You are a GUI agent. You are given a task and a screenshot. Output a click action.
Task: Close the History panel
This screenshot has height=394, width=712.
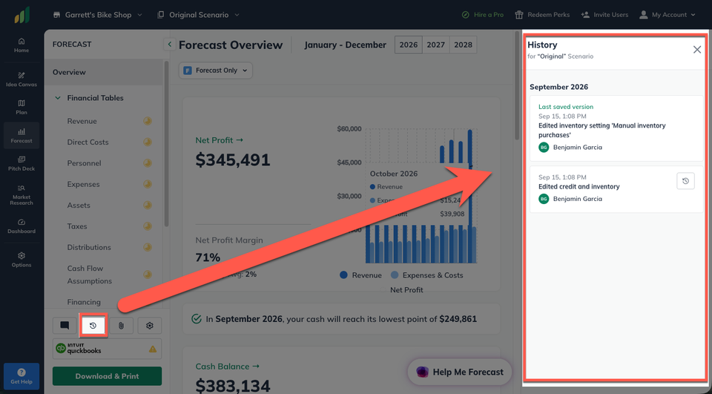coord(697,50)
